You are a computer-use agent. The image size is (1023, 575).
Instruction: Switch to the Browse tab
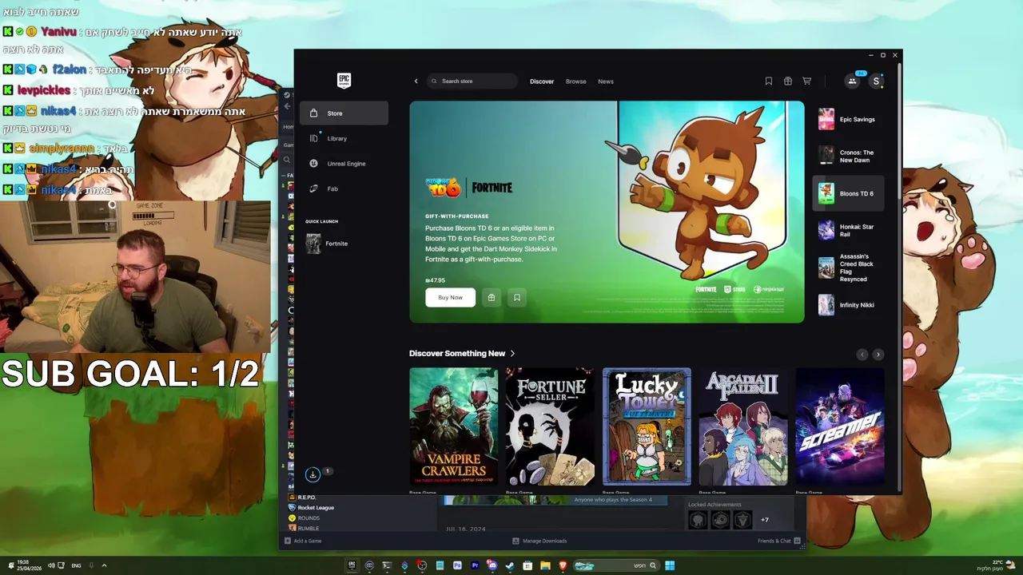pos(576,81)
